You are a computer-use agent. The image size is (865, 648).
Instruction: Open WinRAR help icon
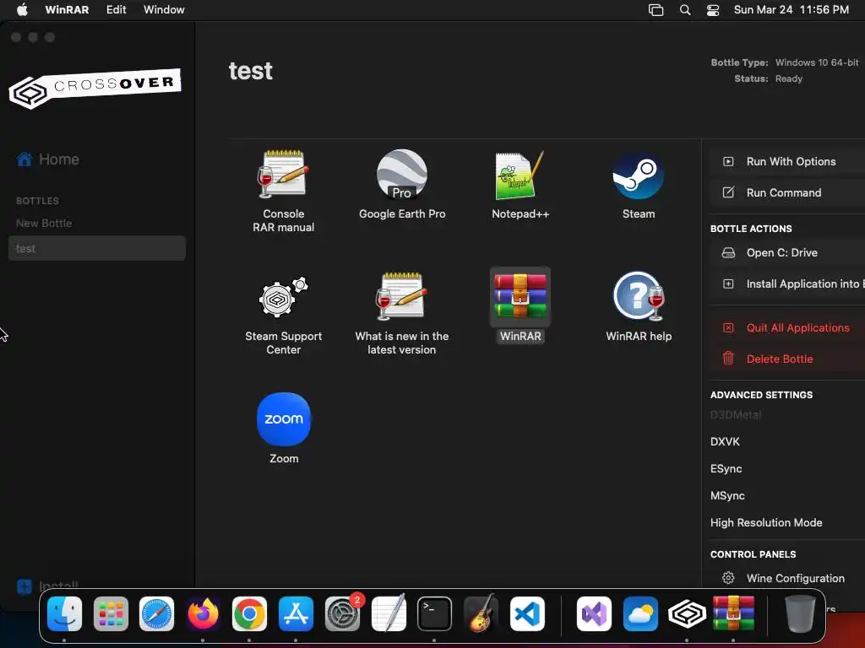pos(639,296)
